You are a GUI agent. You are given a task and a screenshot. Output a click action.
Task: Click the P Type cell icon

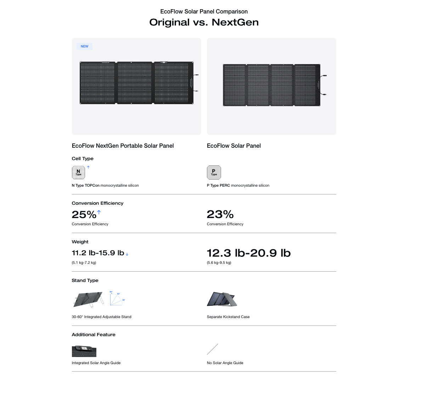coord(214,172)
